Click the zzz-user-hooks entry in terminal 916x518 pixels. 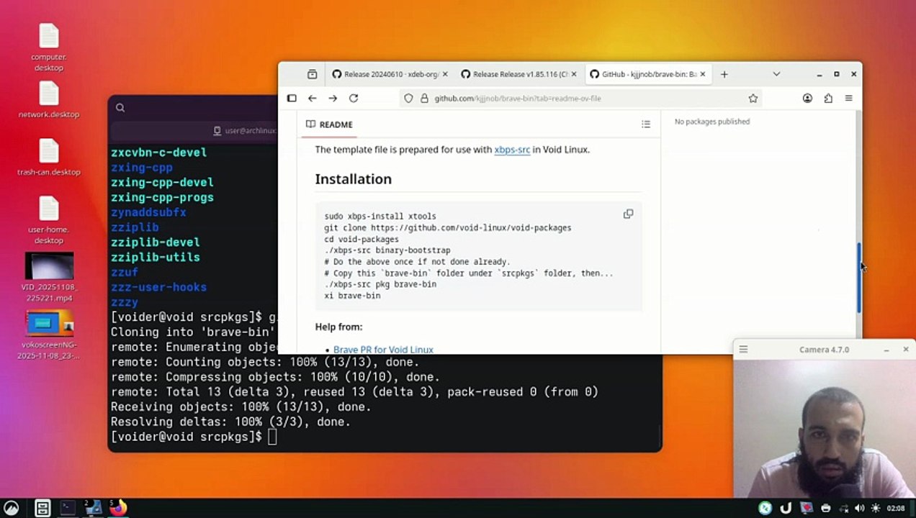click(x=158, y=287)
